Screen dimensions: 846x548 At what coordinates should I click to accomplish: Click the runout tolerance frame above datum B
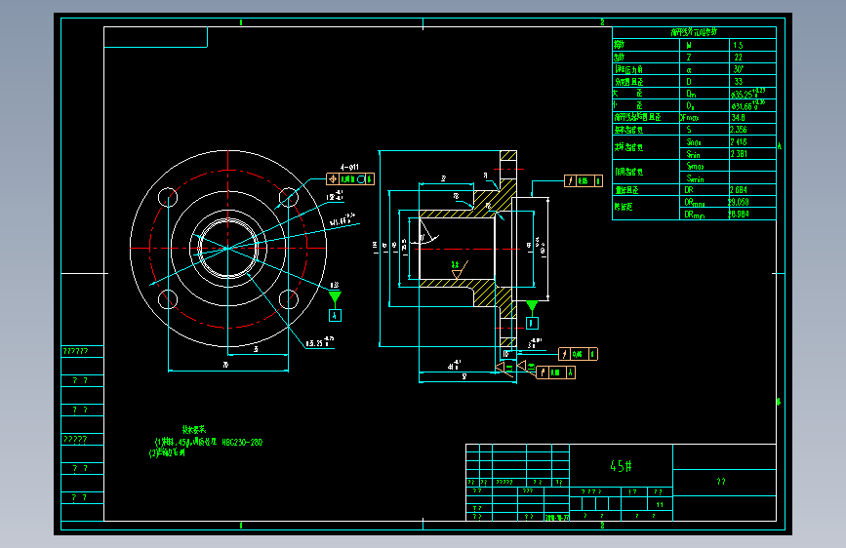point(584,180)
